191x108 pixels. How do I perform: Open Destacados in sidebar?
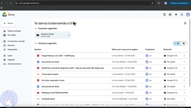(x=12, y=50)
